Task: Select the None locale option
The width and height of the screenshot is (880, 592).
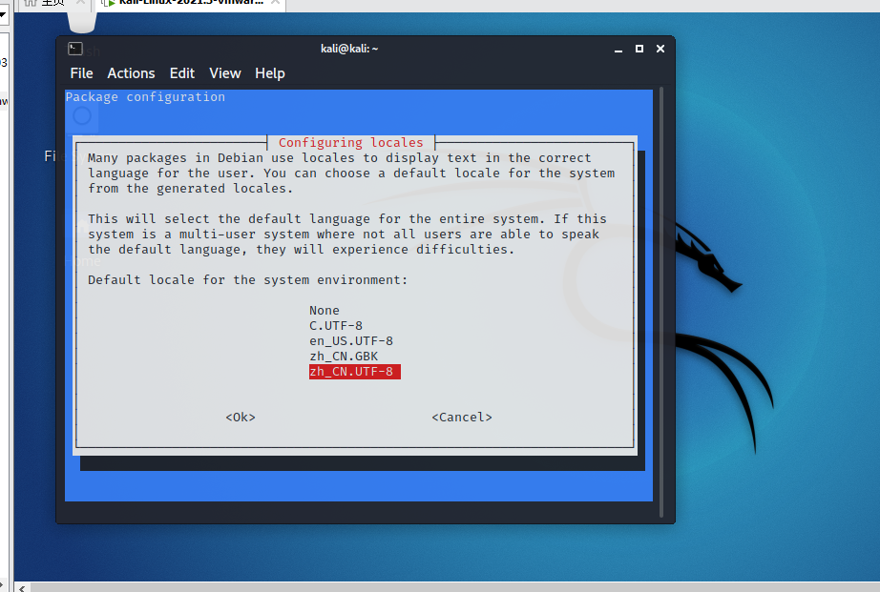Action: tap(325, 311)
